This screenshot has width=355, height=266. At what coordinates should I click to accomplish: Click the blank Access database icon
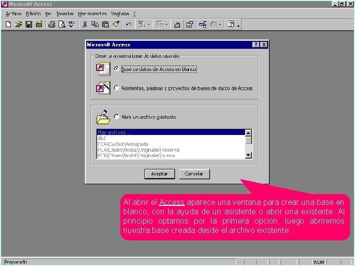point(103,69)
